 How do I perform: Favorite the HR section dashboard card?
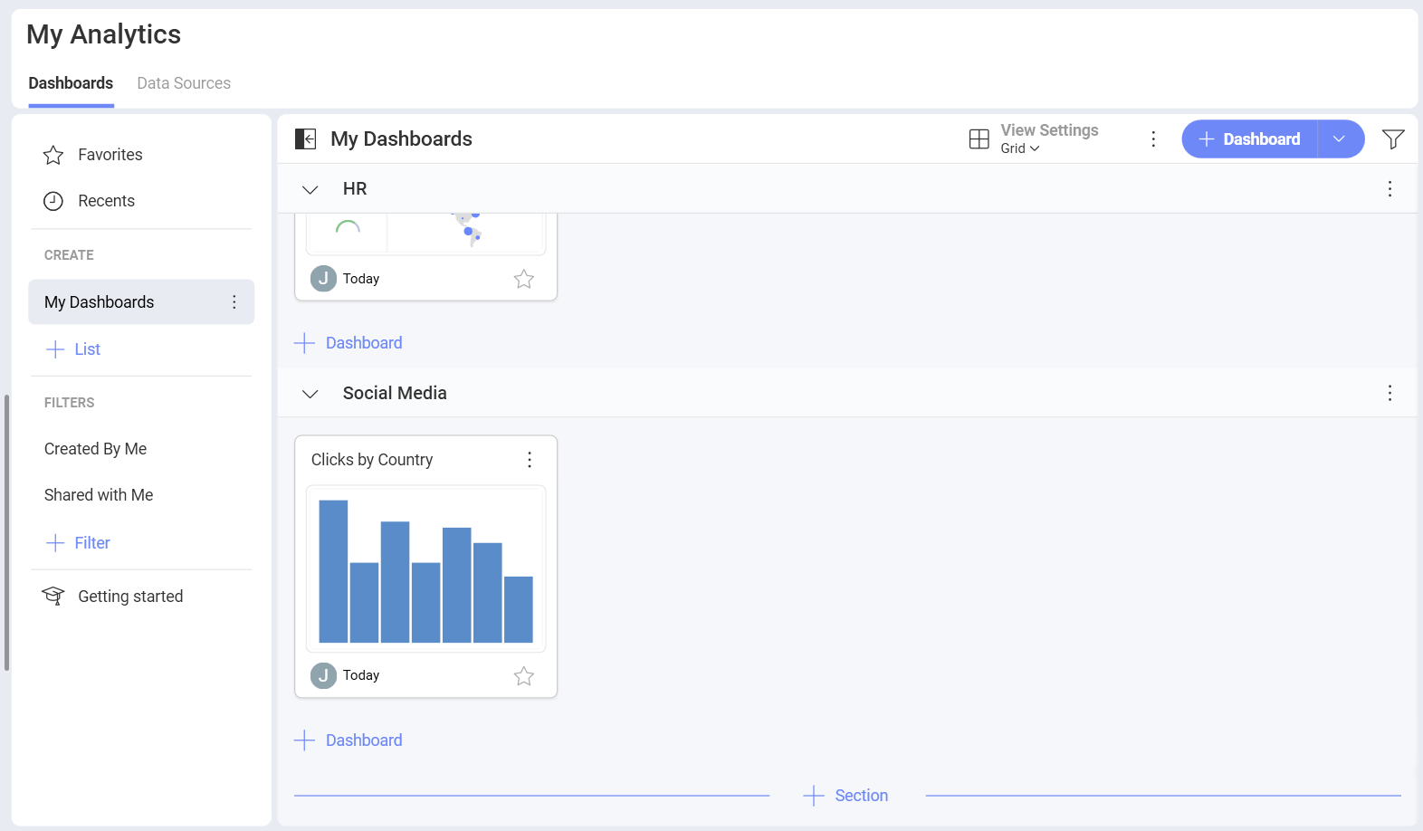524,279
